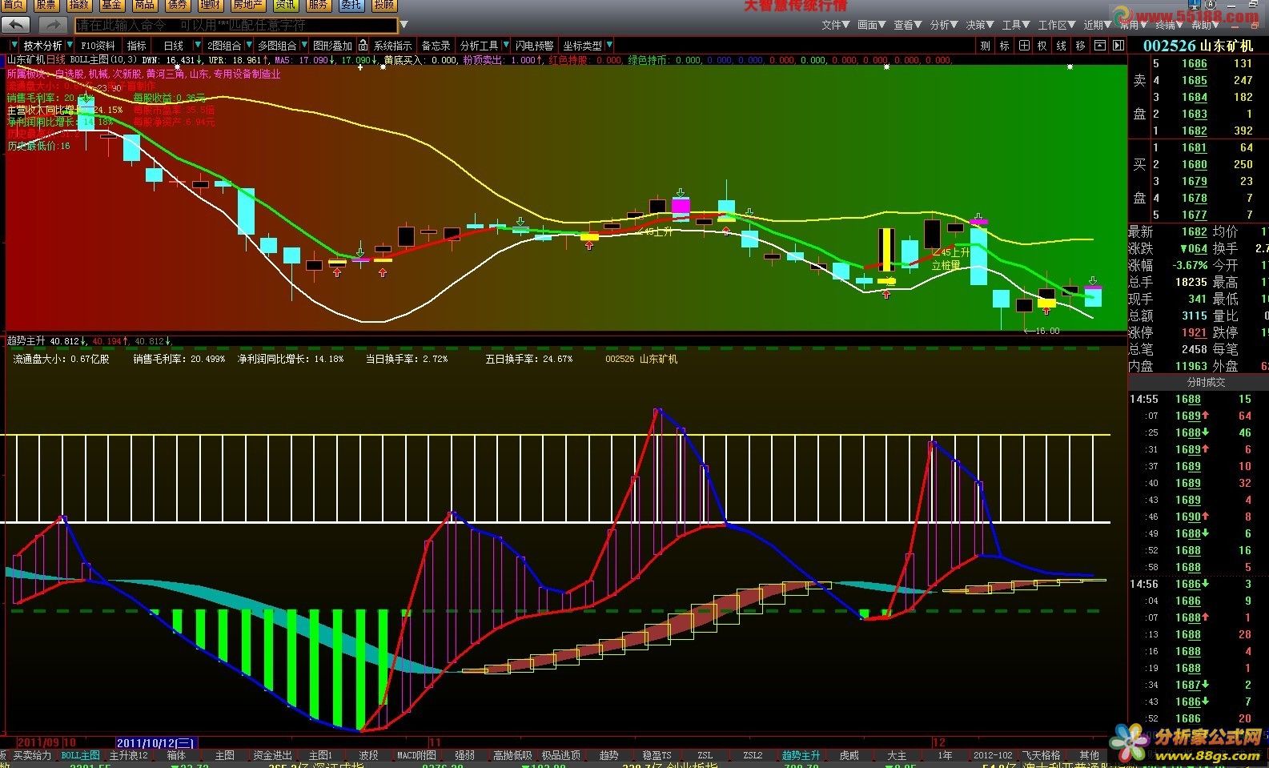This screenshot has height=768, width=1269.
Task: Click the side-panel toggle icon left of 002526
Action: pyautogui.click(x=1118, y=46)
